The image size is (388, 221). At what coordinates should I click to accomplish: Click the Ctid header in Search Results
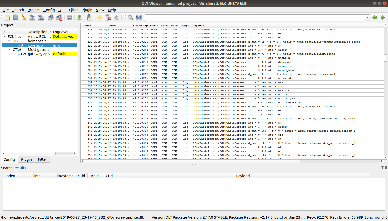pyautogui.click(x=109, y=176)
